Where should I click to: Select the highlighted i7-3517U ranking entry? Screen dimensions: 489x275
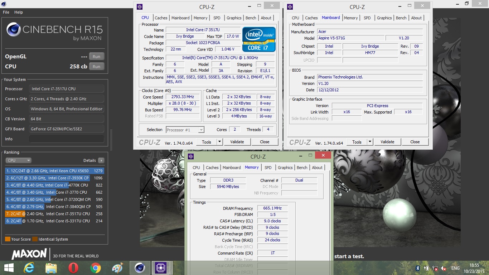tap(54, 214)
